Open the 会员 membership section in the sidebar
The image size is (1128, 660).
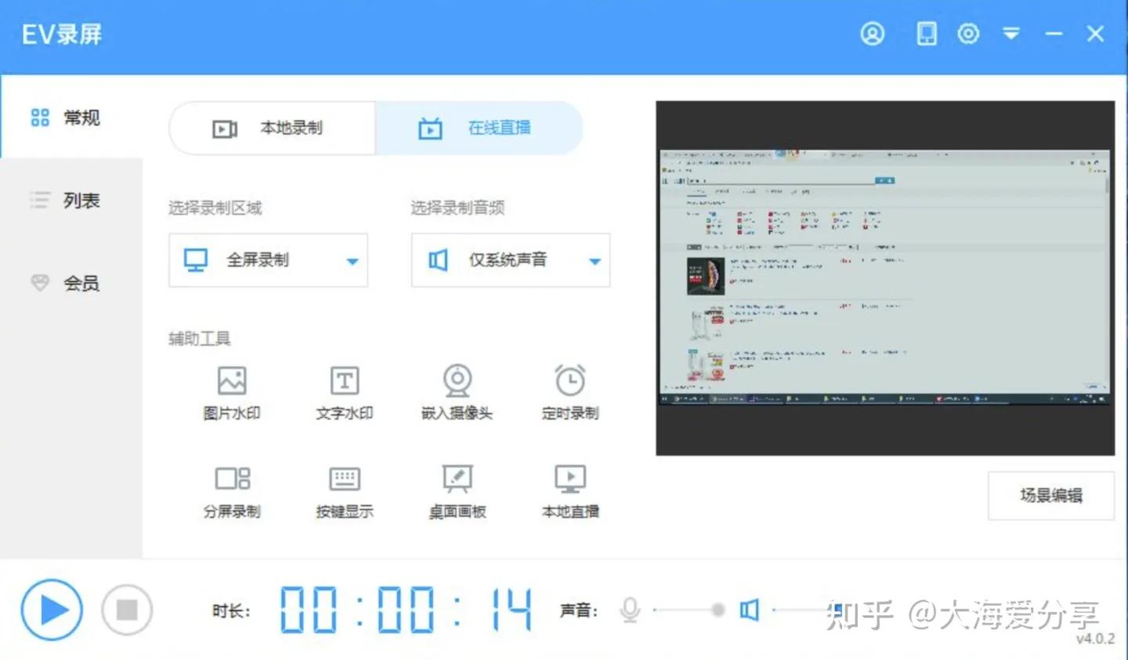tap(70, 283)
